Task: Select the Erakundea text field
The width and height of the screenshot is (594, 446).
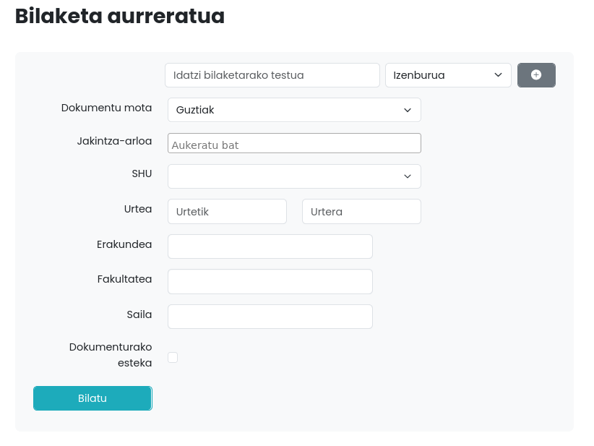Action: 270,246
